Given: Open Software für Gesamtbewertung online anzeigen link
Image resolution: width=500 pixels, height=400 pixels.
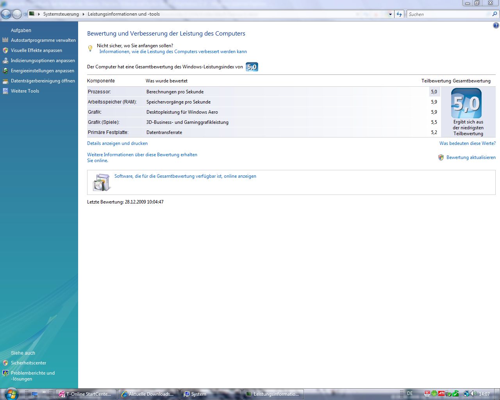Looking at the screenshot, I should [185, 176].
